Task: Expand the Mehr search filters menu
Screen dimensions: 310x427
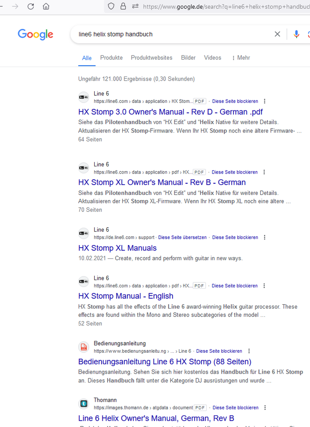Action: (x=241, y=58)
